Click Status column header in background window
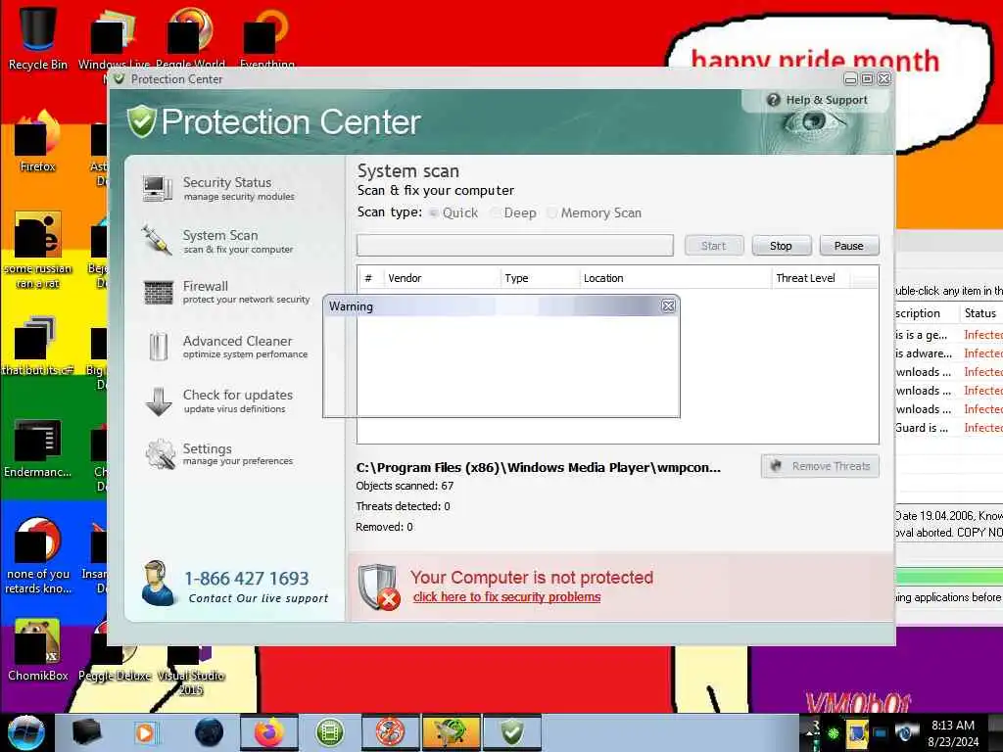 [x=979, y=313]
